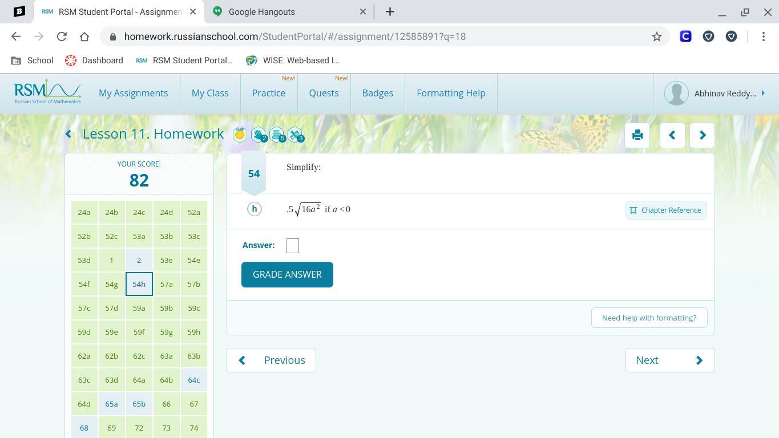Select problem 53c in the grid
This screenshot has width=779, height=438.
click(194, 236)
